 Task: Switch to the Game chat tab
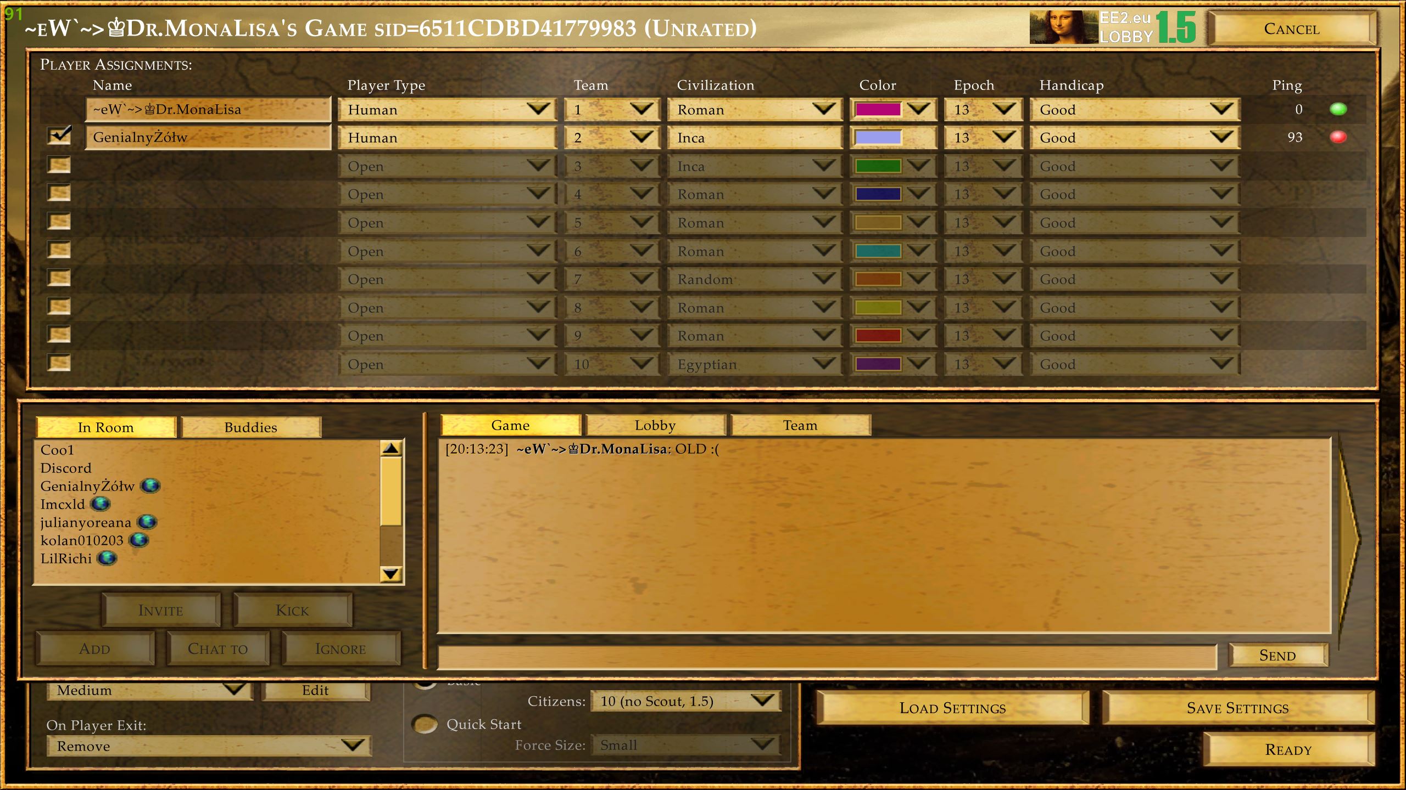pyautogui.click(x=509, y=425)
